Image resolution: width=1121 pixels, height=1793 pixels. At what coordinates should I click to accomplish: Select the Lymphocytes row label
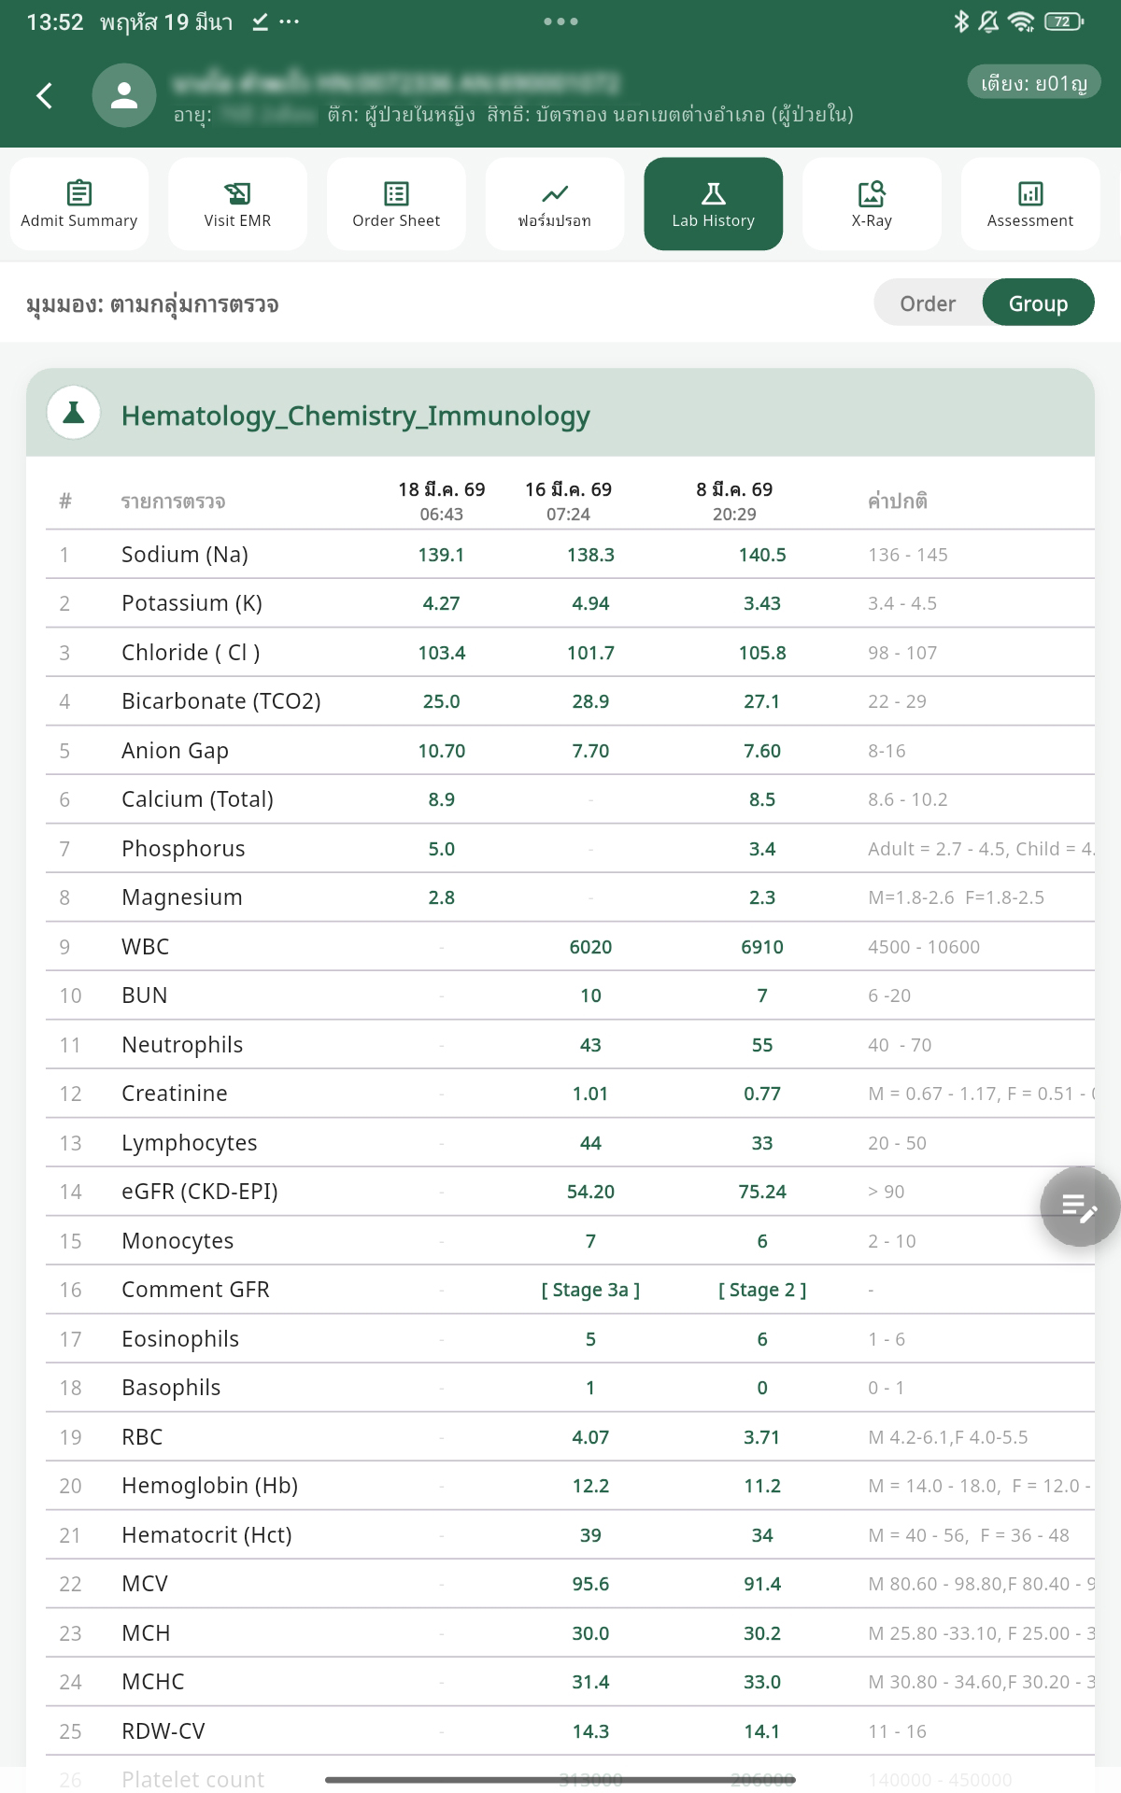point(189,1143)
